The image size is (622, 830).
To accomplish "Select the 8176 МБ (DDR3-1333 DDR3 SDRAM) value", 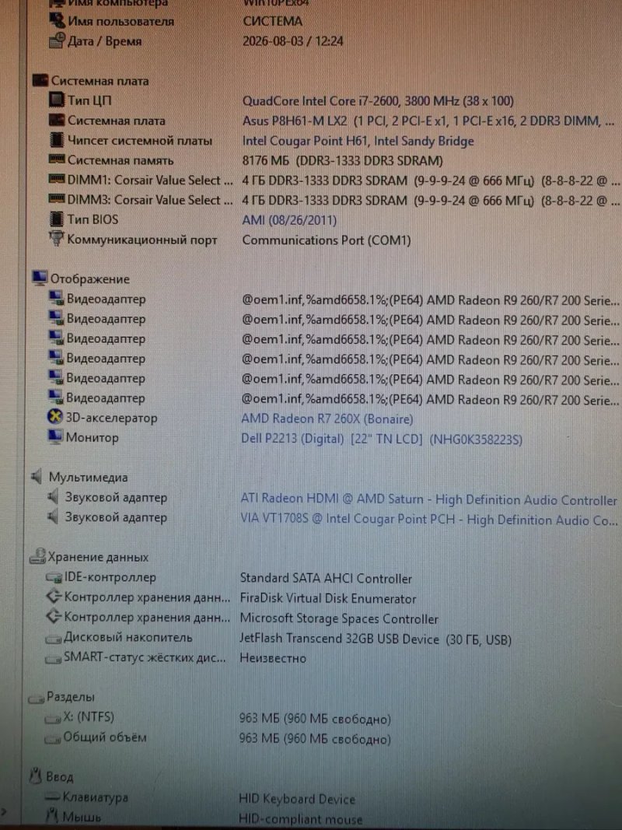I will pos(343,160).
